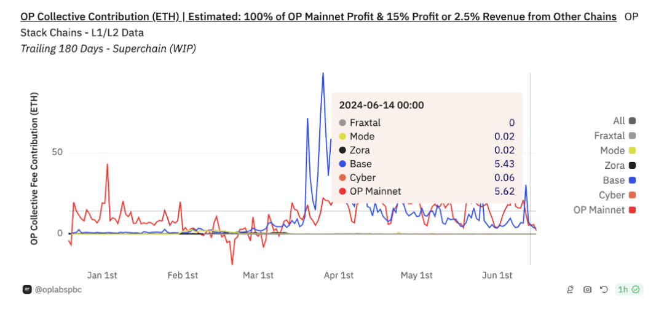The width and height of the screenshot is (664, 313).
Task: Click the green verified checkmark badge
Action: click(x=636, y=290)
